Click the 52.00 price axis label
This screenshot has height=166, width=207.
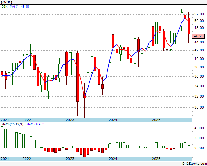pyautogui.click(x=199, y=14)
